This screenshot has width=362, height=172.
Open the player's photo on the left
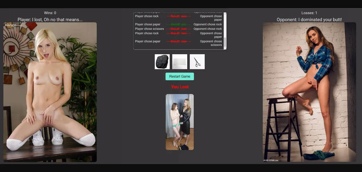click(x=50, y=92)
